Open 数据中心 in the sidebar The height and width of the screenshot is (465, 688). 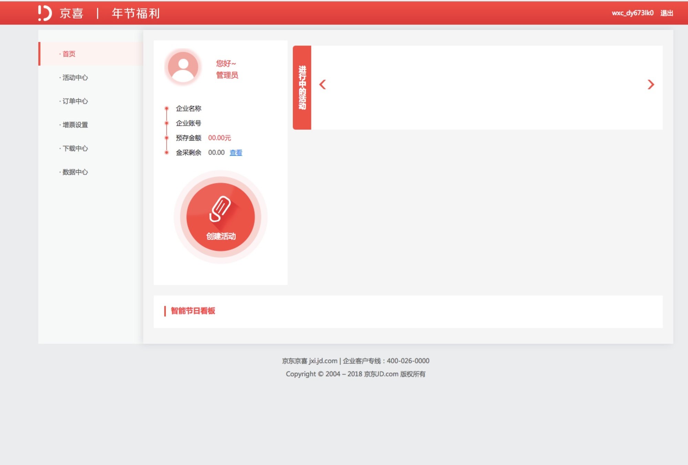(75, 172)
